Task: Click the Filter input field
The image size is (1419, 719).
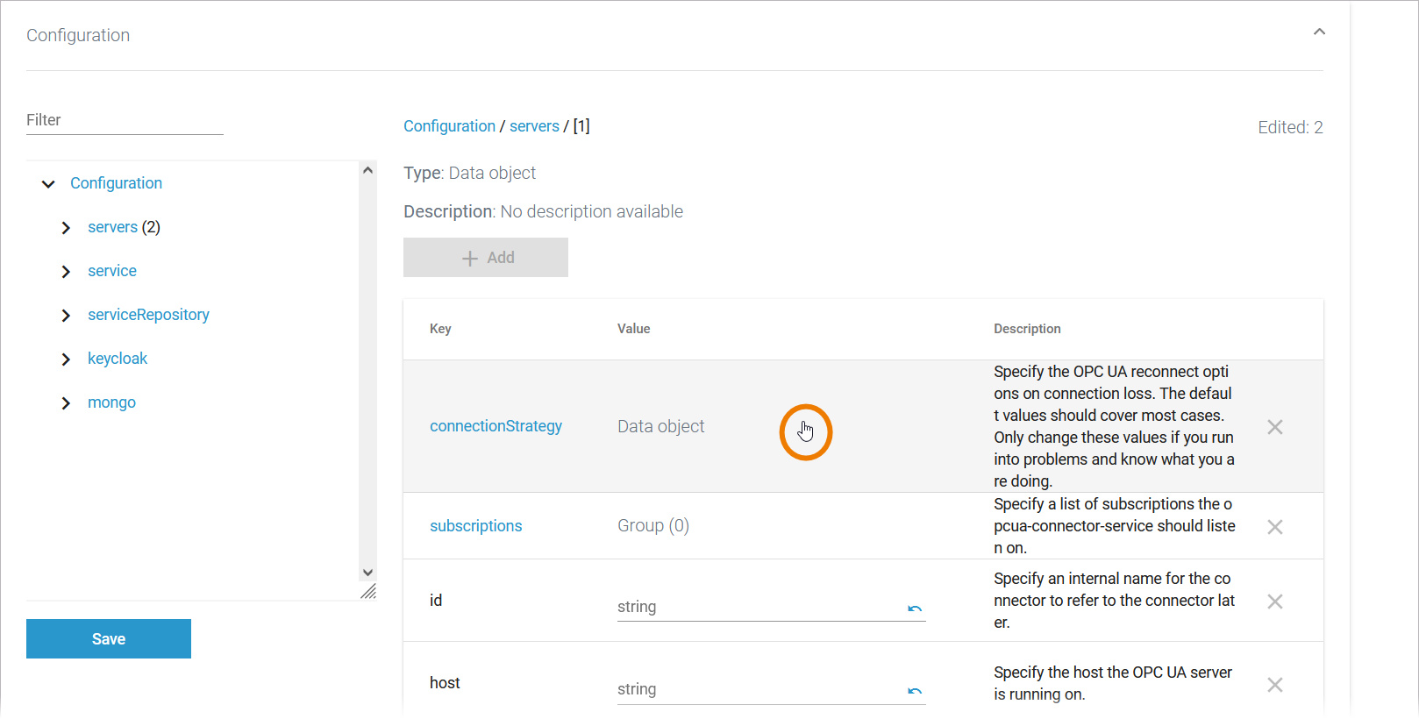Action: [x=125, y=121]
